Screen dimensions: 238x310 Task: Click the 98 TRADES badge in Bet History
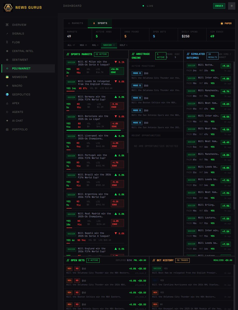tap(182, 260)
